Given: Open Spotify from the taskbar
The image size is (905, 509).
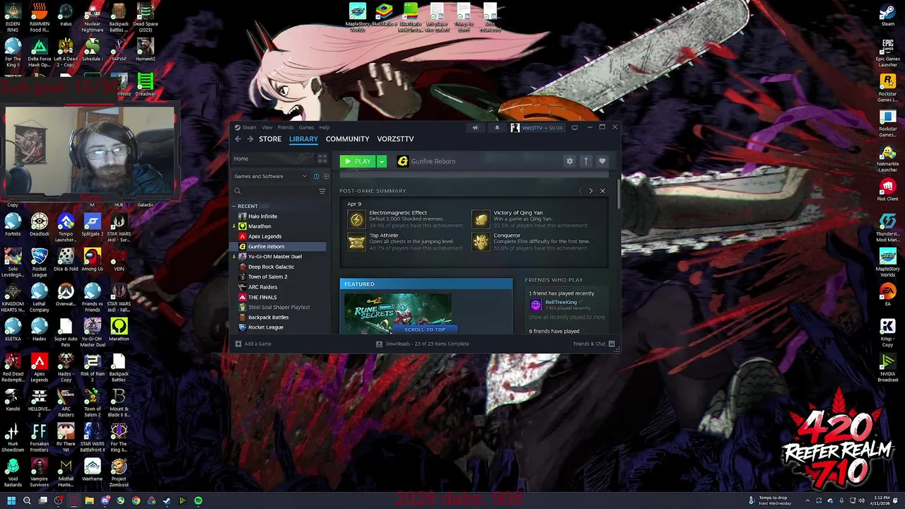Looking at the screenshot, I should 198,501.
